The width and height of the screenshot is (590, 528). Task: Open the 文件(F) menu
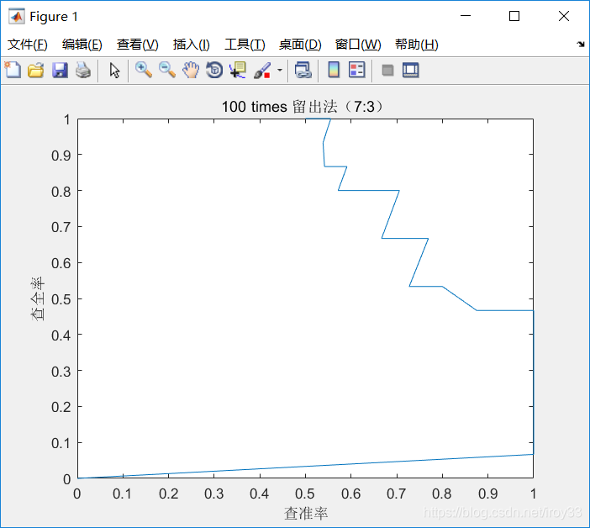pos(28,45)
